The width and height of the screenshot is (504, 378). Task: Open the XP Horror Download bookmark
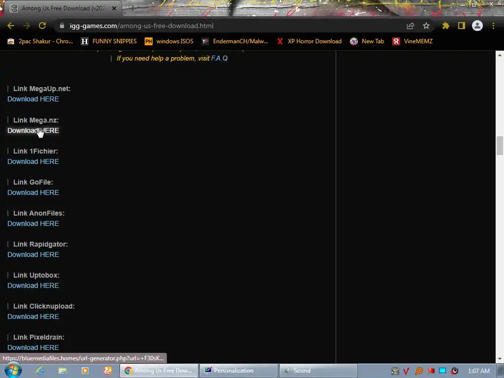(309, 41)
